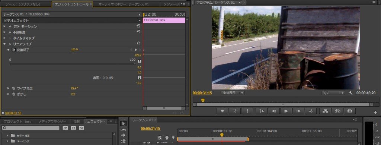This screenshot has width=381, height=145.
Task: Go to next keyframe of 変換終了
Action: point(140,50)
